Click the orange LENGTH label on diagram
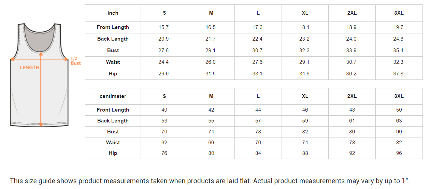Screen dimensions: 444x189 (29, 68)
